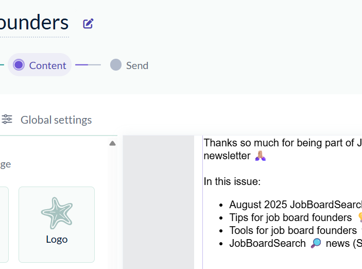Viewport: 362px width, 269px height.
Task: Click the Global settings sliders icon
Action: [x=7, y=120]
